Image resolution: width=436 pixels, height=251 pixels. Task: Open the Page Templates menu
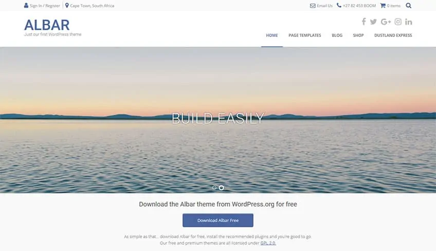[305, 35]
